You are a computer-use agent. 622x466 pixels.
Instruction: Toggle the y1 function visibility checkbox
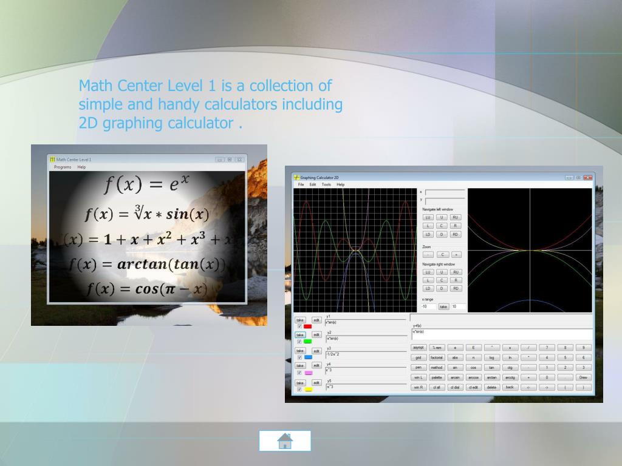pyautogui.click(x=299, y=326)
